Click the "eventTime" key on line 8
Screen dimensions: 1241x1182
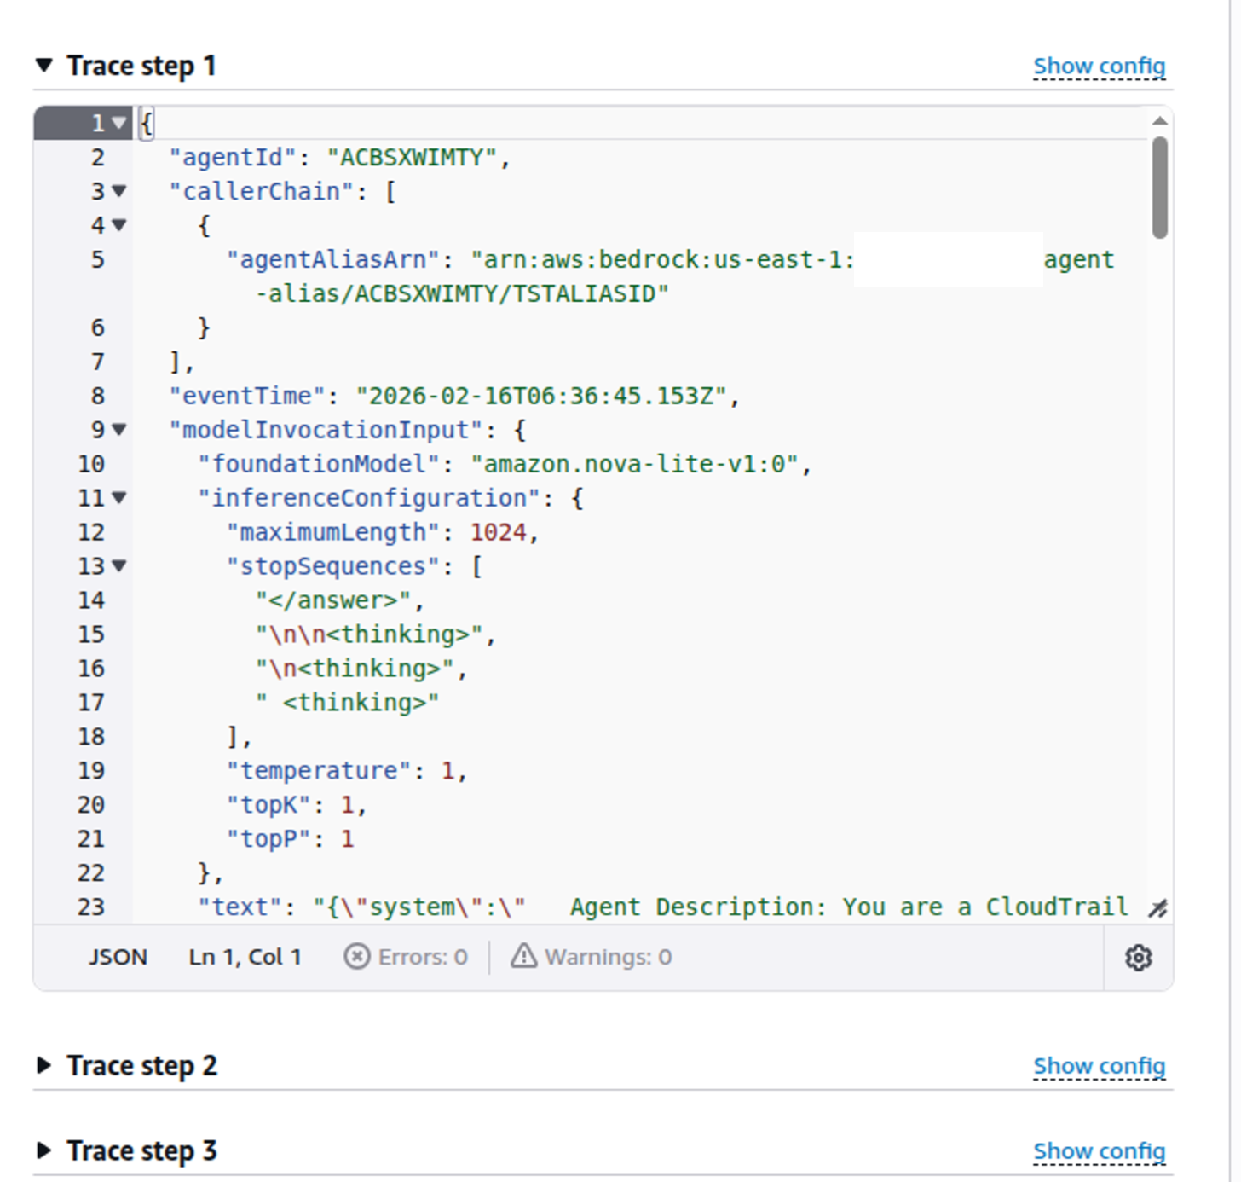coord(248,397)
